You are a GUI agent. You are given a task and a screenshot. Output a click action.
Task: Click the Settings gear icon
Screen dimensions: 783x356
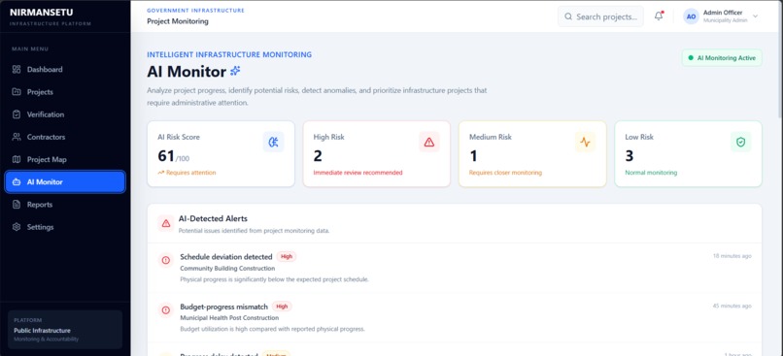tap(17, 227)
